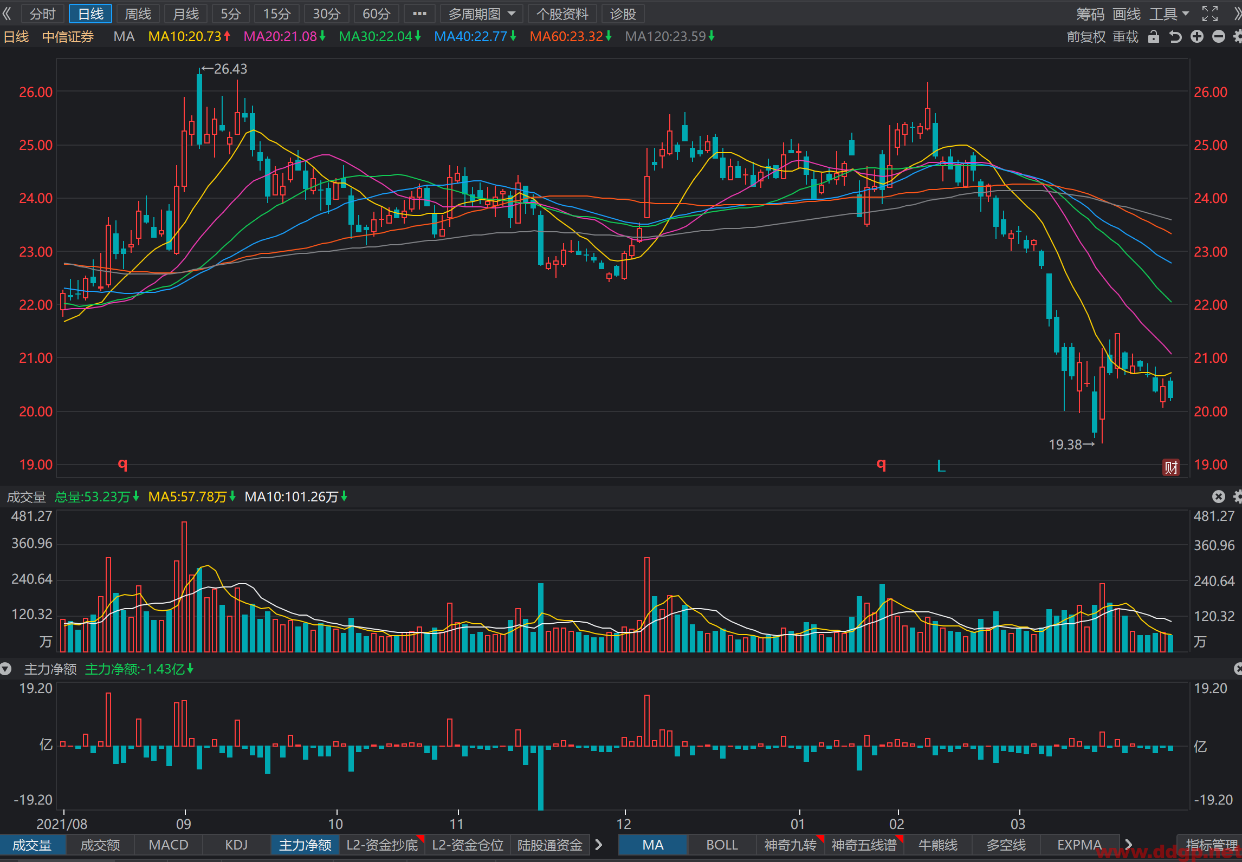This screenshot has height=862, width=1242.
Task: Open the more periods ellipsis button
Action: click(x=419, y=14)
